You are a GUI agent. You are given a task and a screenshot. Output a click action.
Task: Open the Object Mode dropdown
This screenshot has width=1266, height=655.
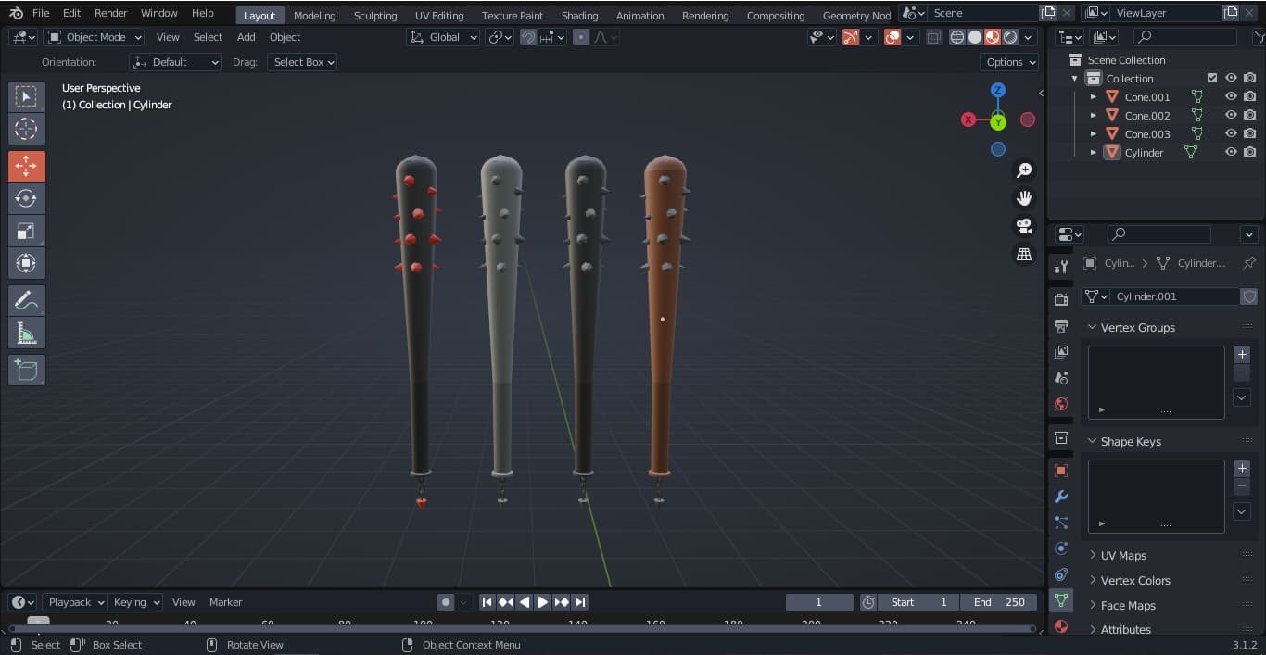click(x=95, y=37)
